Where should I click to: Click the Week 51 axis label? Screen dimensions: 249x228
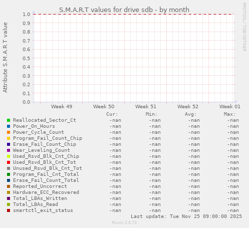click(x=146, y=107)
